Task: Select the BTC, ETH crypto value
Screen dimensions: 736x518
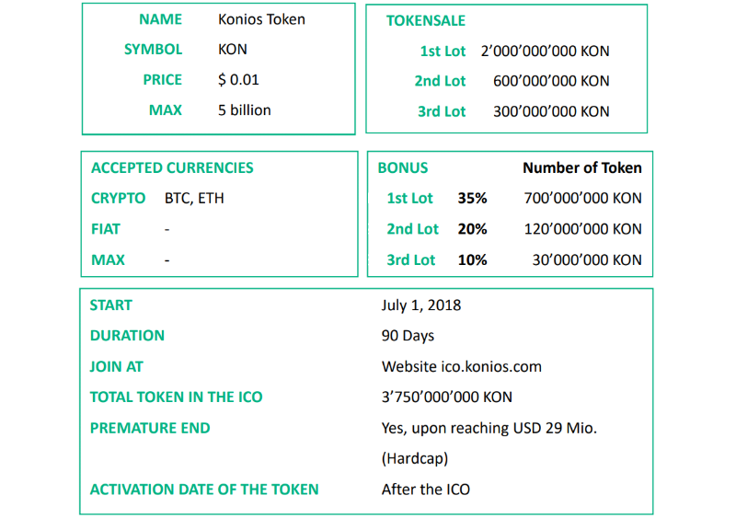Action: click(194, 198)
